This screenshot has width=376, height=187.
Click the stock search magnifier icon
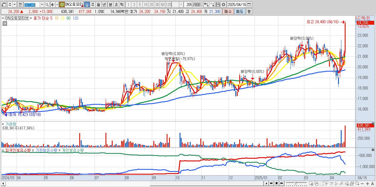tap(47, 5)
